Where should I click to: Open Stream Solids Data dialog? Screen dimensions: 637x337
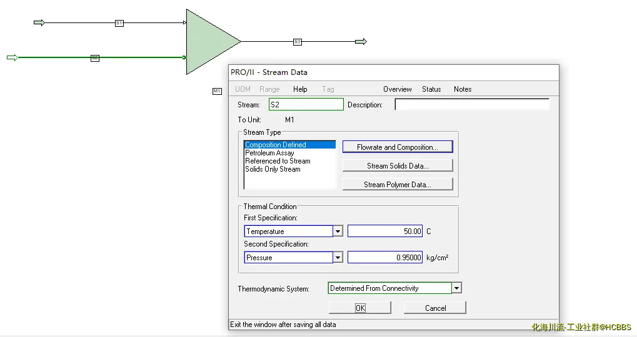tap(398, 166)
